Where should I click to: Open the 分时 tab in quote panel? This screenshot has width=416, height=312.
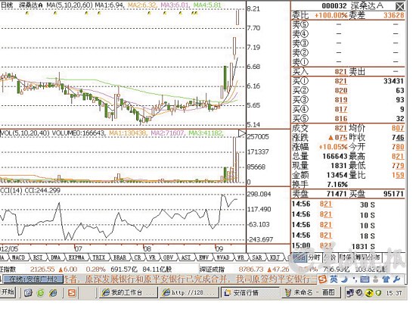click(315, 257)
